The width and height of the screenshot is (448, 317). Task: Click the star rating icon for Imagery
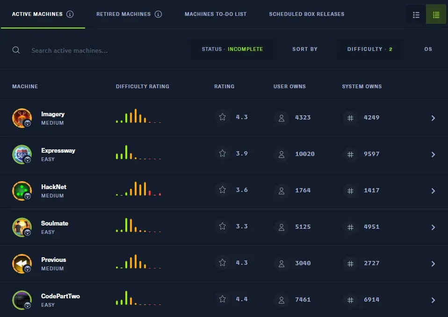point(223,117)
